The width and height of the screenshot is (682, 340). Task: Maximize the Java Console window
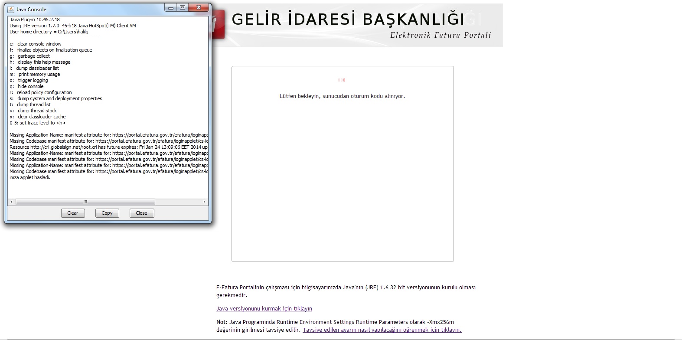(x=183, y=8)
